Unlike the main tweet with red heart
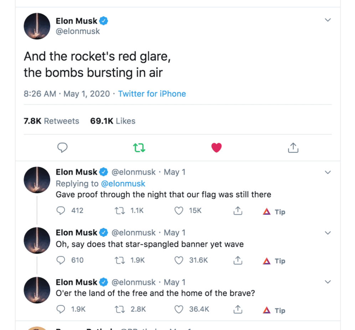The height and width of the screenshot is (330, 355). (216, 147)
